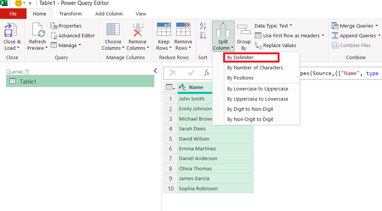The height and width of the screenshot is (211, 382).
Task: Click the Refresh Preview icon
Action: click(38, 30)
